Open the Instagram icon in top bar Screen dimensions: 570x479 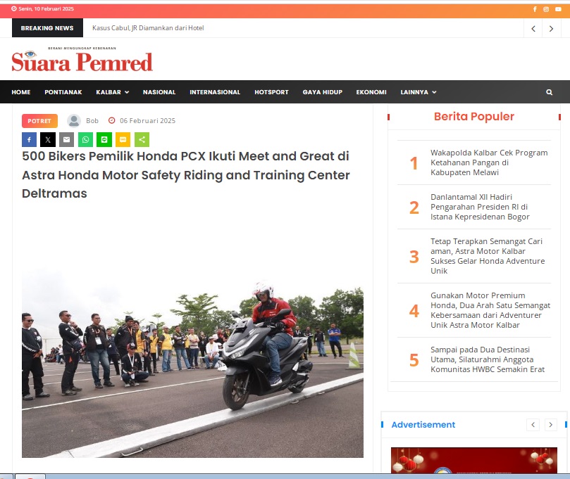coord(546,9)
